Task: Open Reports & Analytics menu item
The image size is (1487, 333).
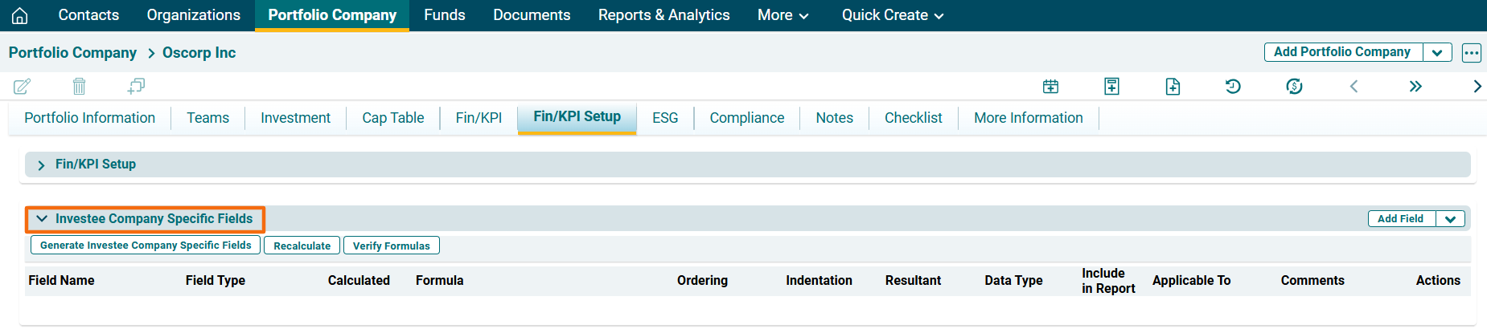Action: (663, 15)
